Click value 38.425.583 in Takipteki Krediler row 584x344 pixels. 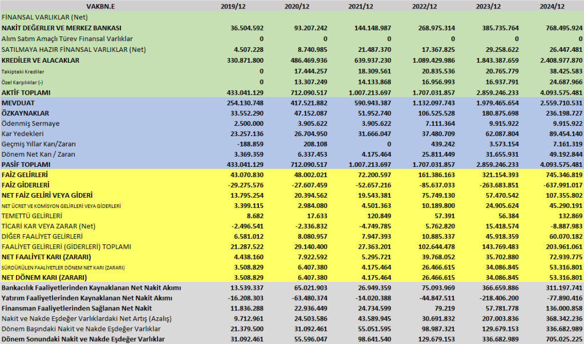click(566, 71)
